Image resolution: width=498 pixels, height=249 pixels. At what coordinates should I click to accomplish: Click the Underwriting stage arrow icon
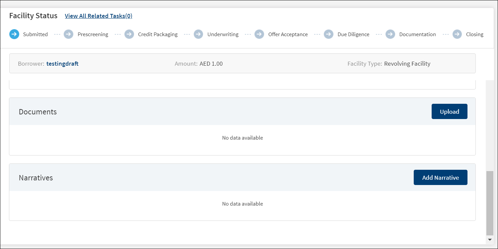tap(198, 34)
